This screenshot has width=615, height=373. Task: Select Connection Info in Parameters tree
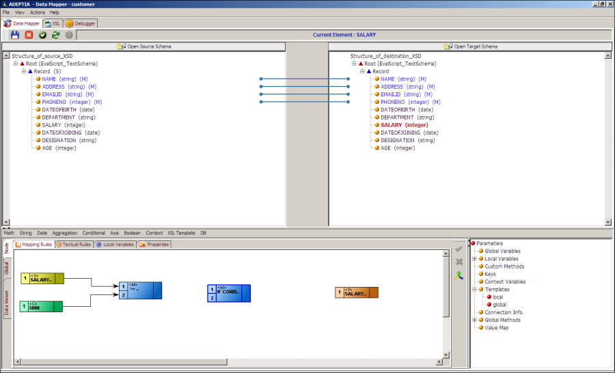pyautogui.click(x=503, y=312)
